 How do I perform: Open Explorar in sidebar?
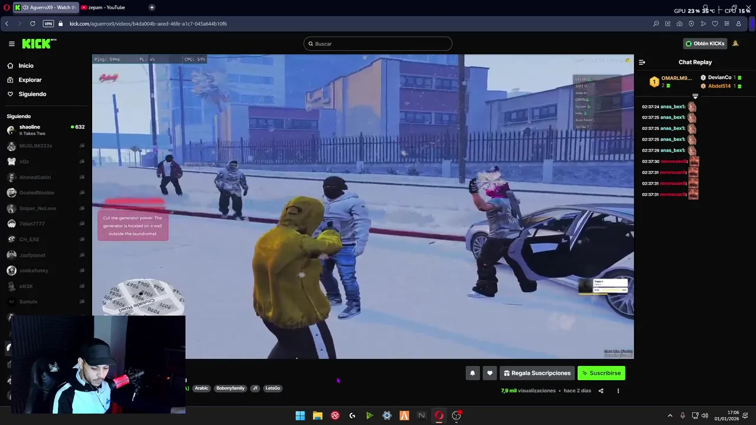click(x=30, y=80)
